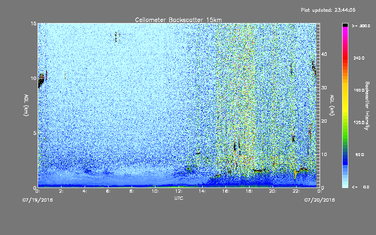The image size is (376, 235).
Task: Click the '>= 300.0' colorbar maximum label
Action: (361, 26)
